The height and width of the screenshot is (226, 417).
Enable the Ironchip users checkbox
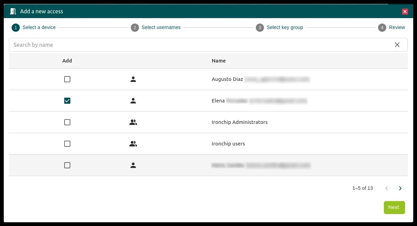(x=67, y=144)
